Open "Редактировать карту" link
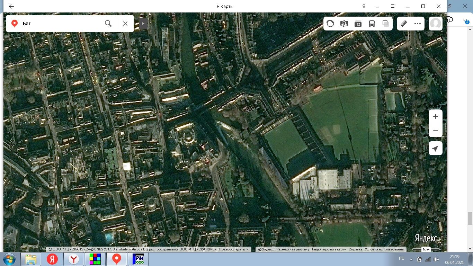This screenshot has width=473, height=266. 329,249
